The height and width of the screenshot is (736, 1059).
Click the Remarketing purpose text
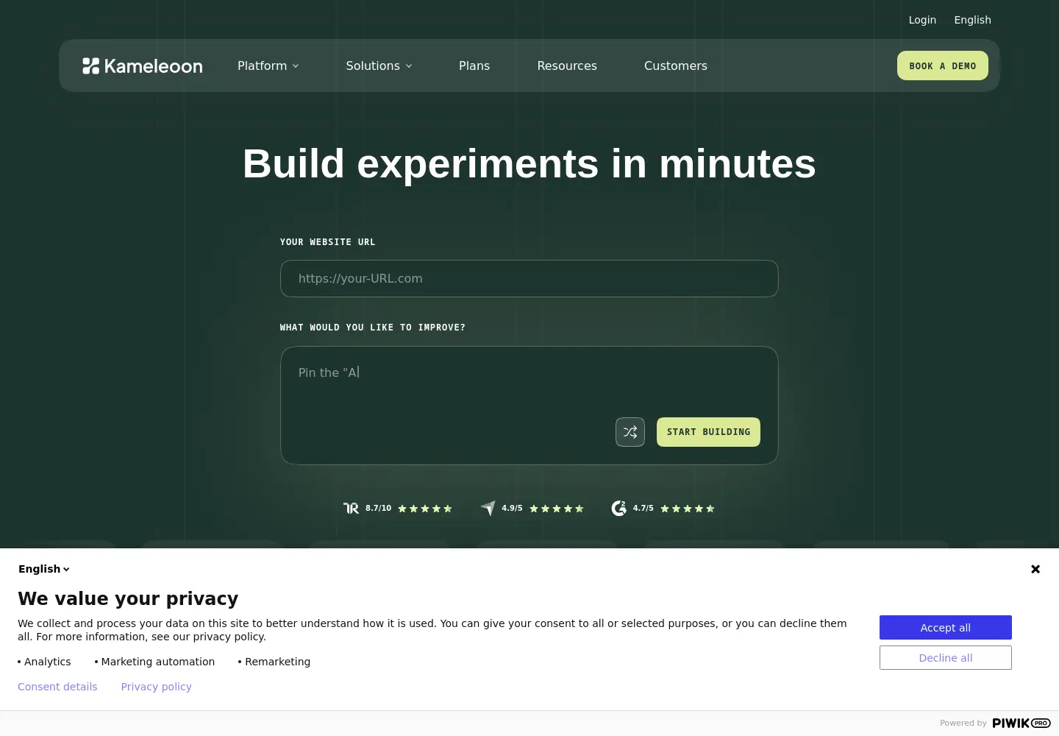(277, 662)
